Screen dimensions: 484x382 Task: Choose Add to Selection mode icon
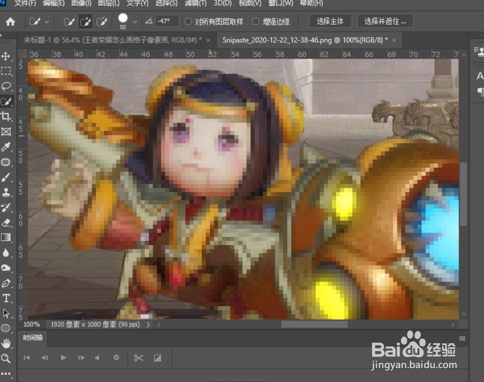tap(85, 21)
